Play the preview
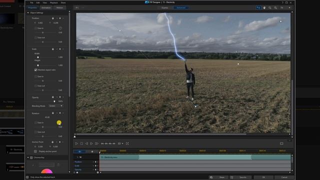The image size is (320, 180). pyautogui.click(x=76, y=143)
